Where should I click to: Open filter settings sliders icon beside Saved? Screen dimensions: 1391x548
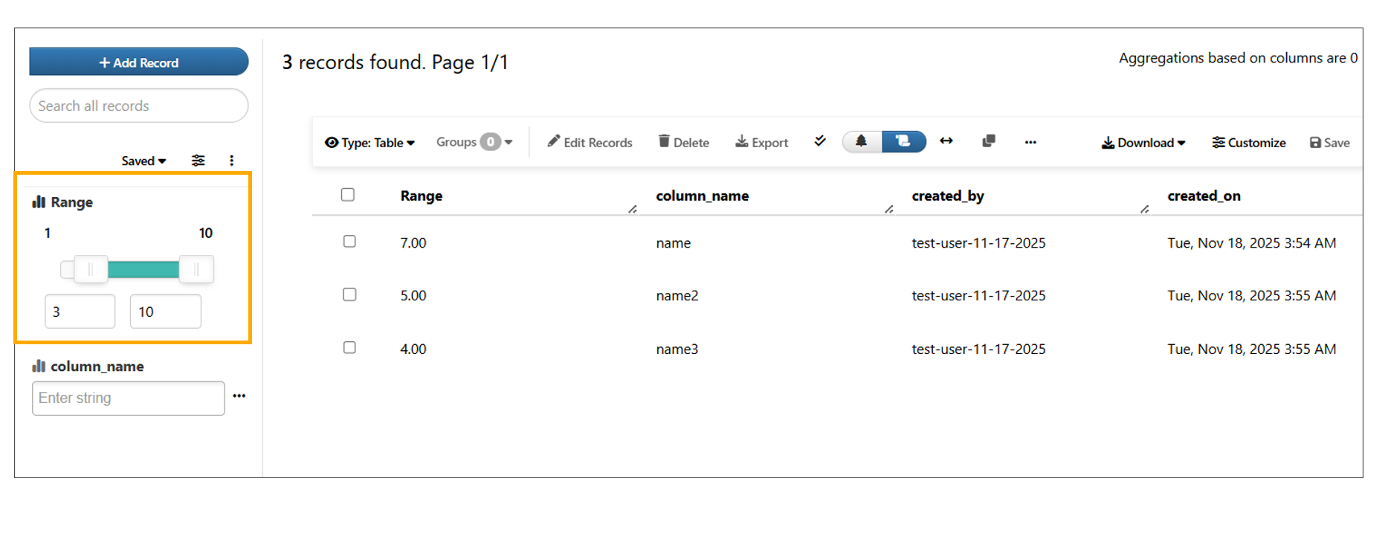pos(199,161)
